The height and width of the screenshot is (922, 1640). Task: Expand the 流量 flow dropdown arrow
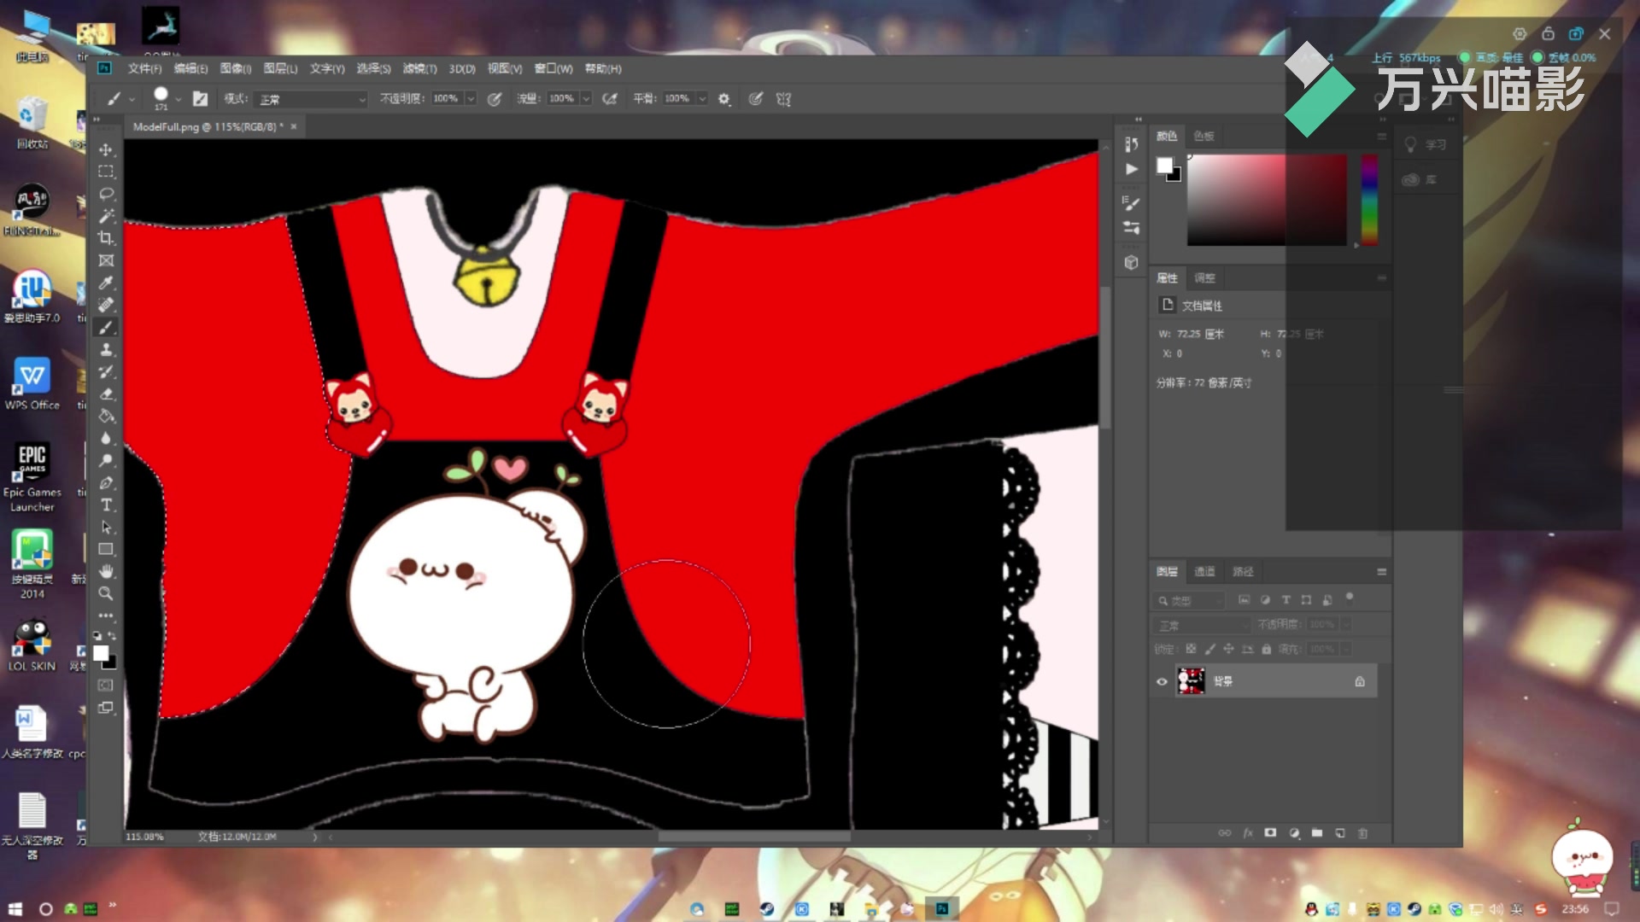pos(586,99)
